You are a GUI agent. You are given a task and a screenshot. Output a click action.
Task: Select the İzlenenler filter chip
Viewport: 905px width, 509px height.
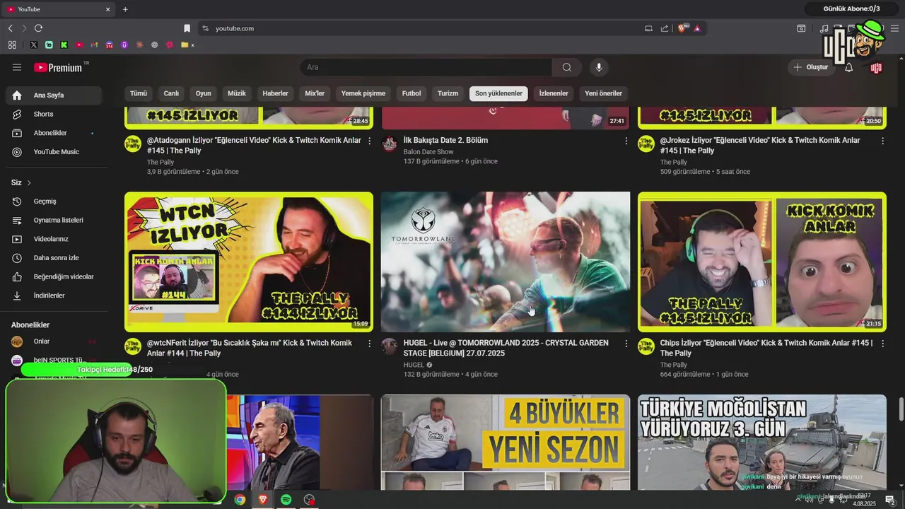554,93
